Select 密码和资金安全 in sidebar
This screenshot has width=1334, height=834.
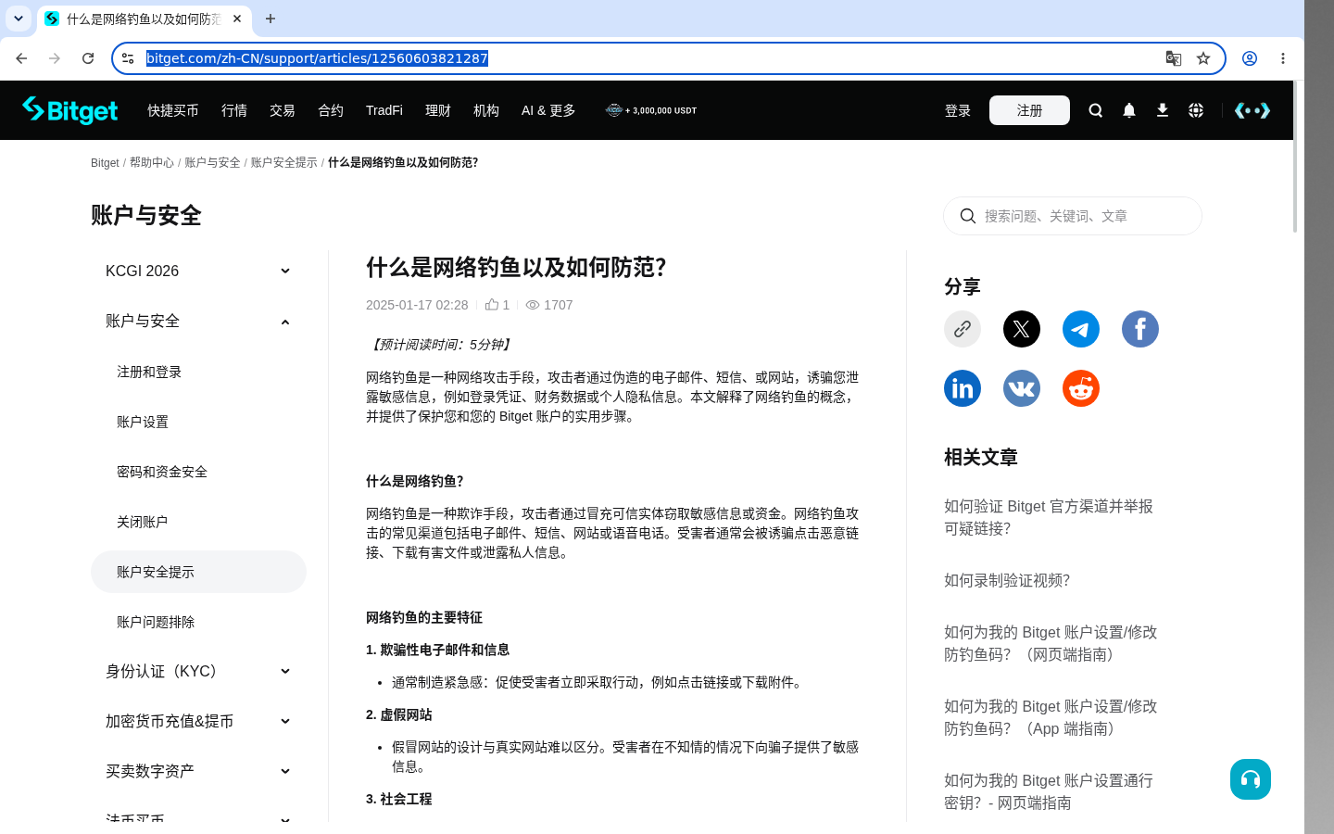[198, 472]
